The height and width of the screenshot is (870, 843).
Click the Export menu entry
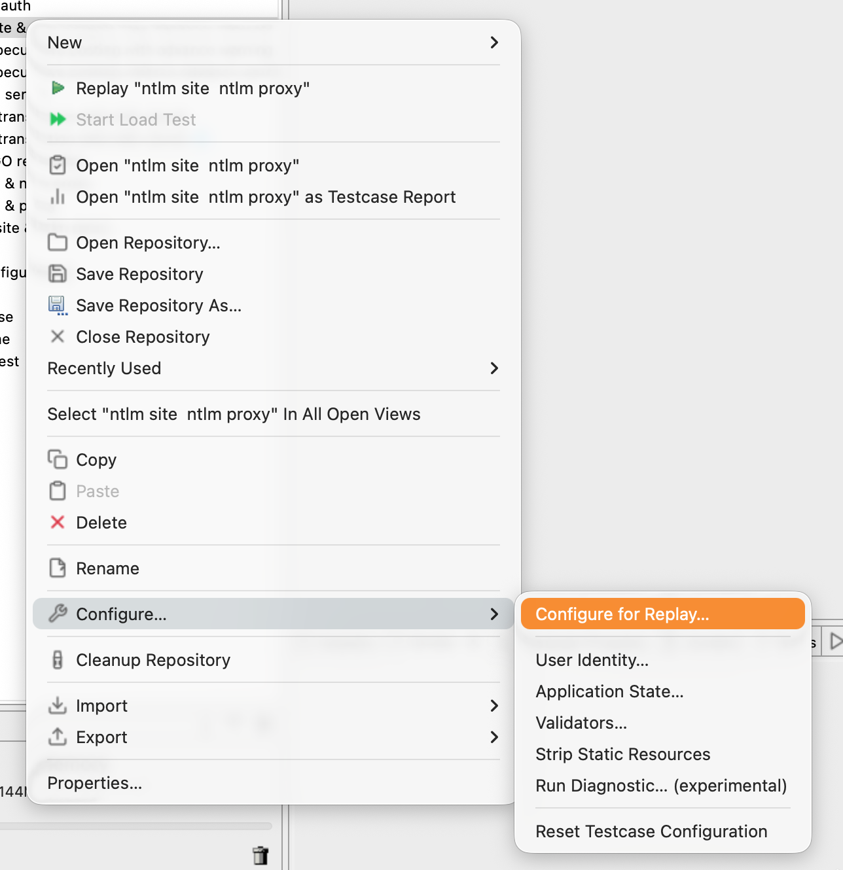click(x=273, y=737)
